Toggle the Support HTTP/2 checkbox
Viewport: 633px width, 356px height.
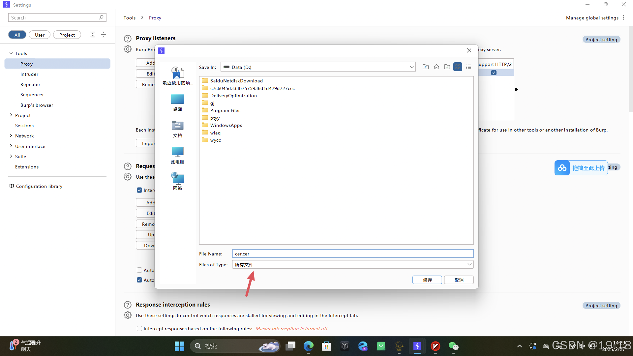pos(494,73)
